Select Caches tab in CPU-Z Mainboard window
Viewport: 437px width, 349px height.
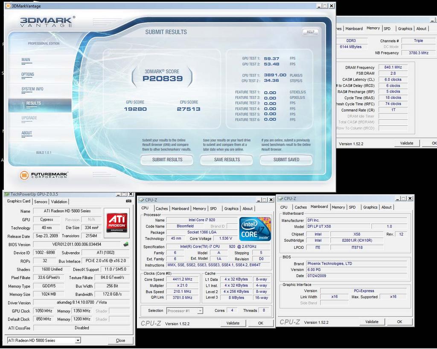300,207
